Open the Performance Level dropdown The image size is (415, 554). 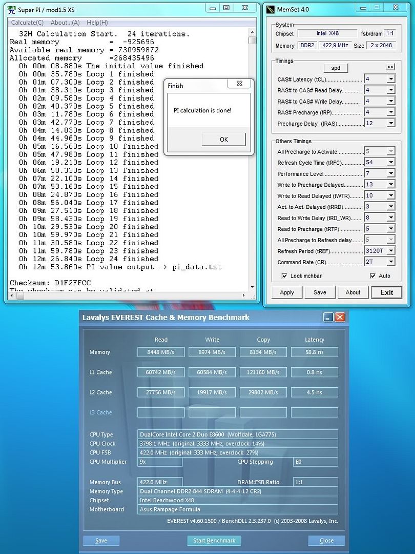[x=390, y=173]
